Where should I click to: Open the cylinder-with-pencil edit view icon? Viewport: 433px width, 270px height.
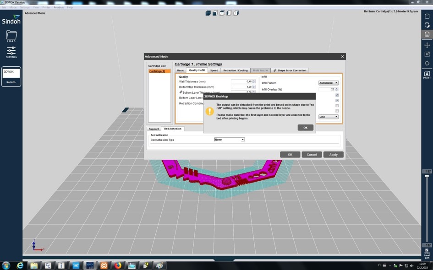point(427,25)
